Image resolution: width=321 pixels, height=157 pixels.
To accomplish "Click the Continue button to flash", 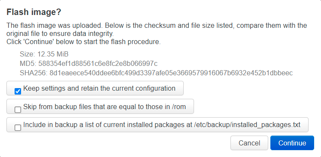I will pos(292,143).
